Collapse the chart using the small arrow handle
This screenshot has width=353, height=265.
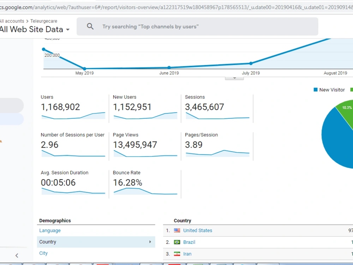tap(234, 78)
